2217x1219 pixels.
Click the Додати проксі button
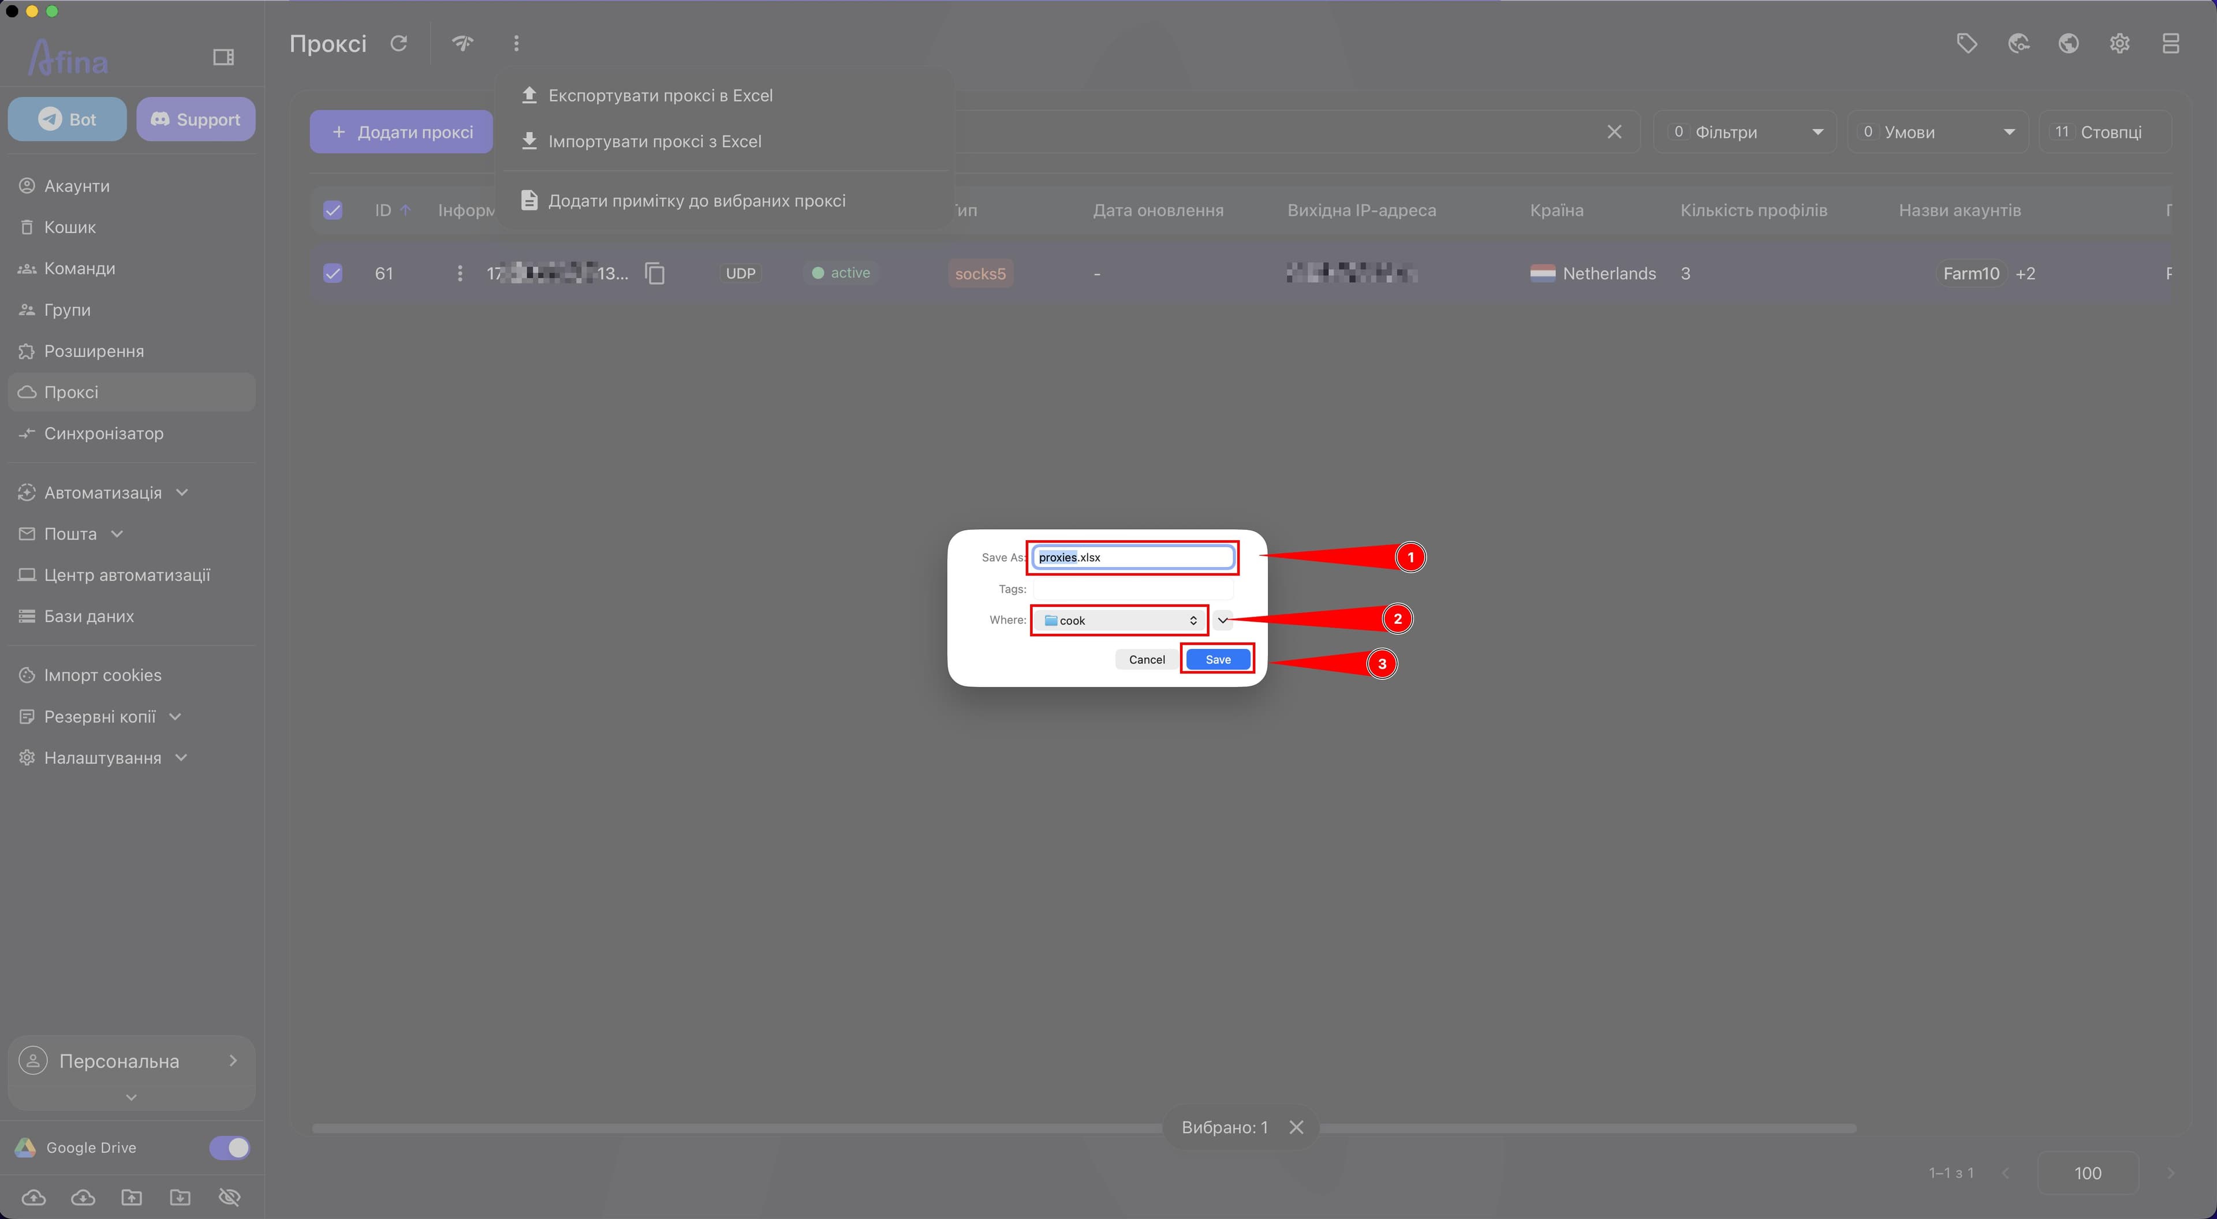click(x=401, y=132)
